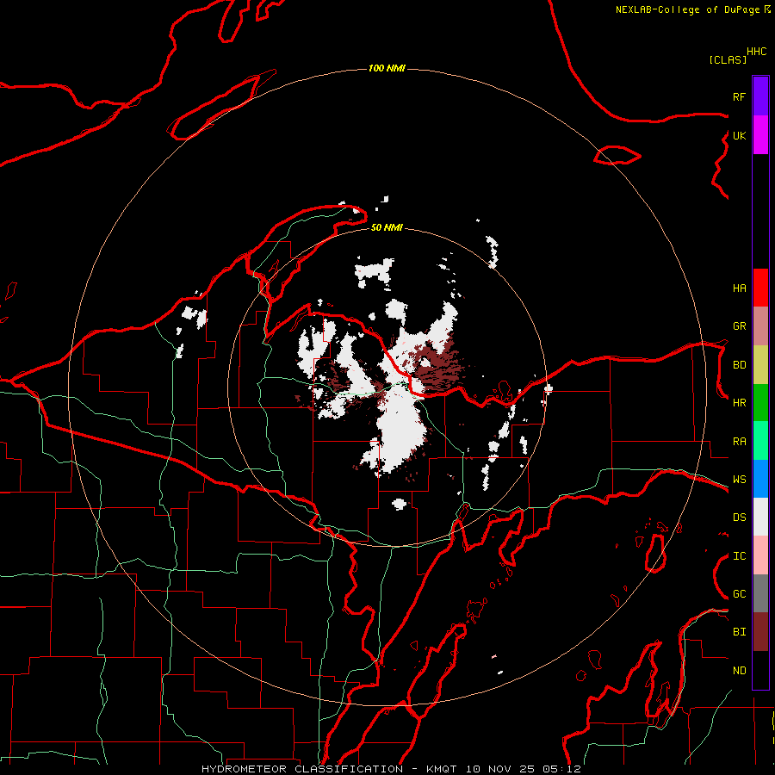Click the 100 NMI range ring label
The width and height of the screenshot is (775, 775).
pyautogui.click(x=387, y=68)
